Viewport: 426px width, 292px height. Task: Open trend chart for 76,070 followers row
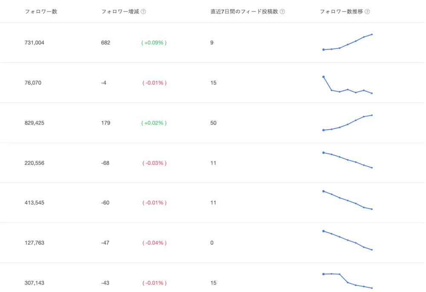(x=348, y=85)
